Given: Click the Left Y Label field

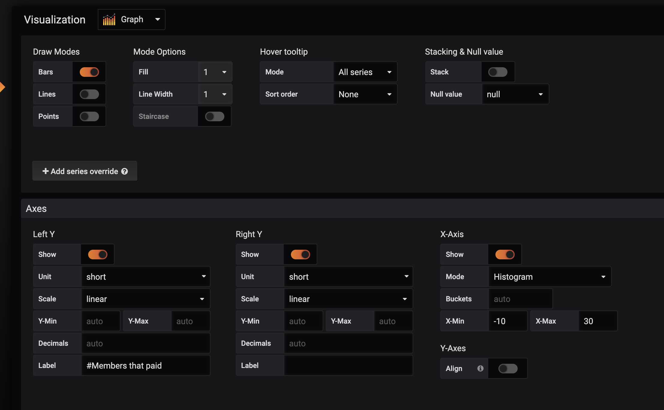Looking at the screenshot, I should click(x=145, y=365).
